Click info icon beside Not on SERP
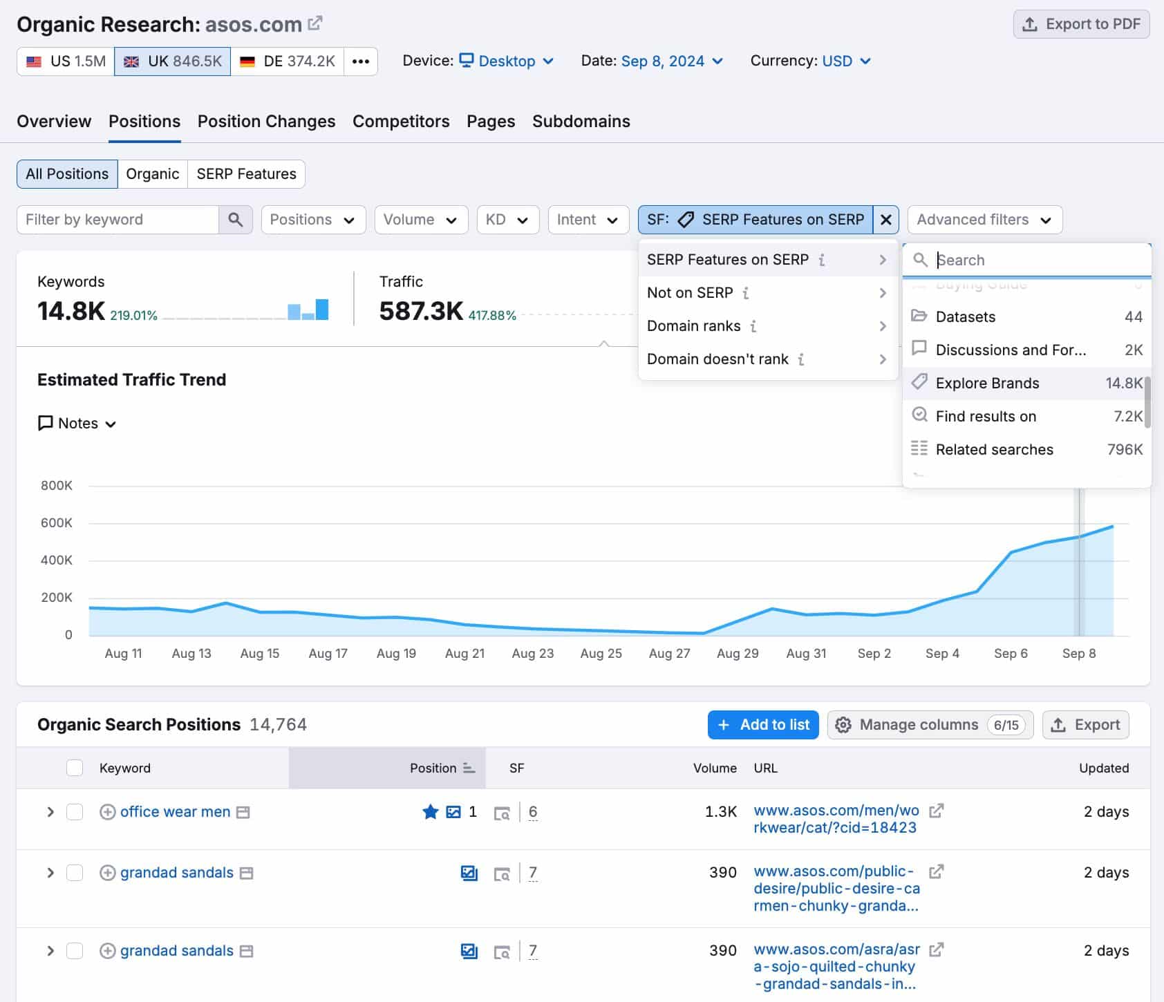This screenshot has width=1164, height=1002. point(746,293)
